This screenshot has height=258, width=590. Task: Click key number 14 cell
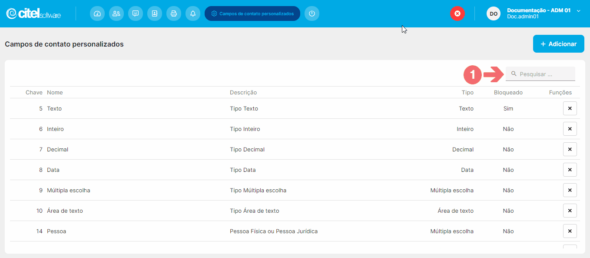(x=39, y=231)
